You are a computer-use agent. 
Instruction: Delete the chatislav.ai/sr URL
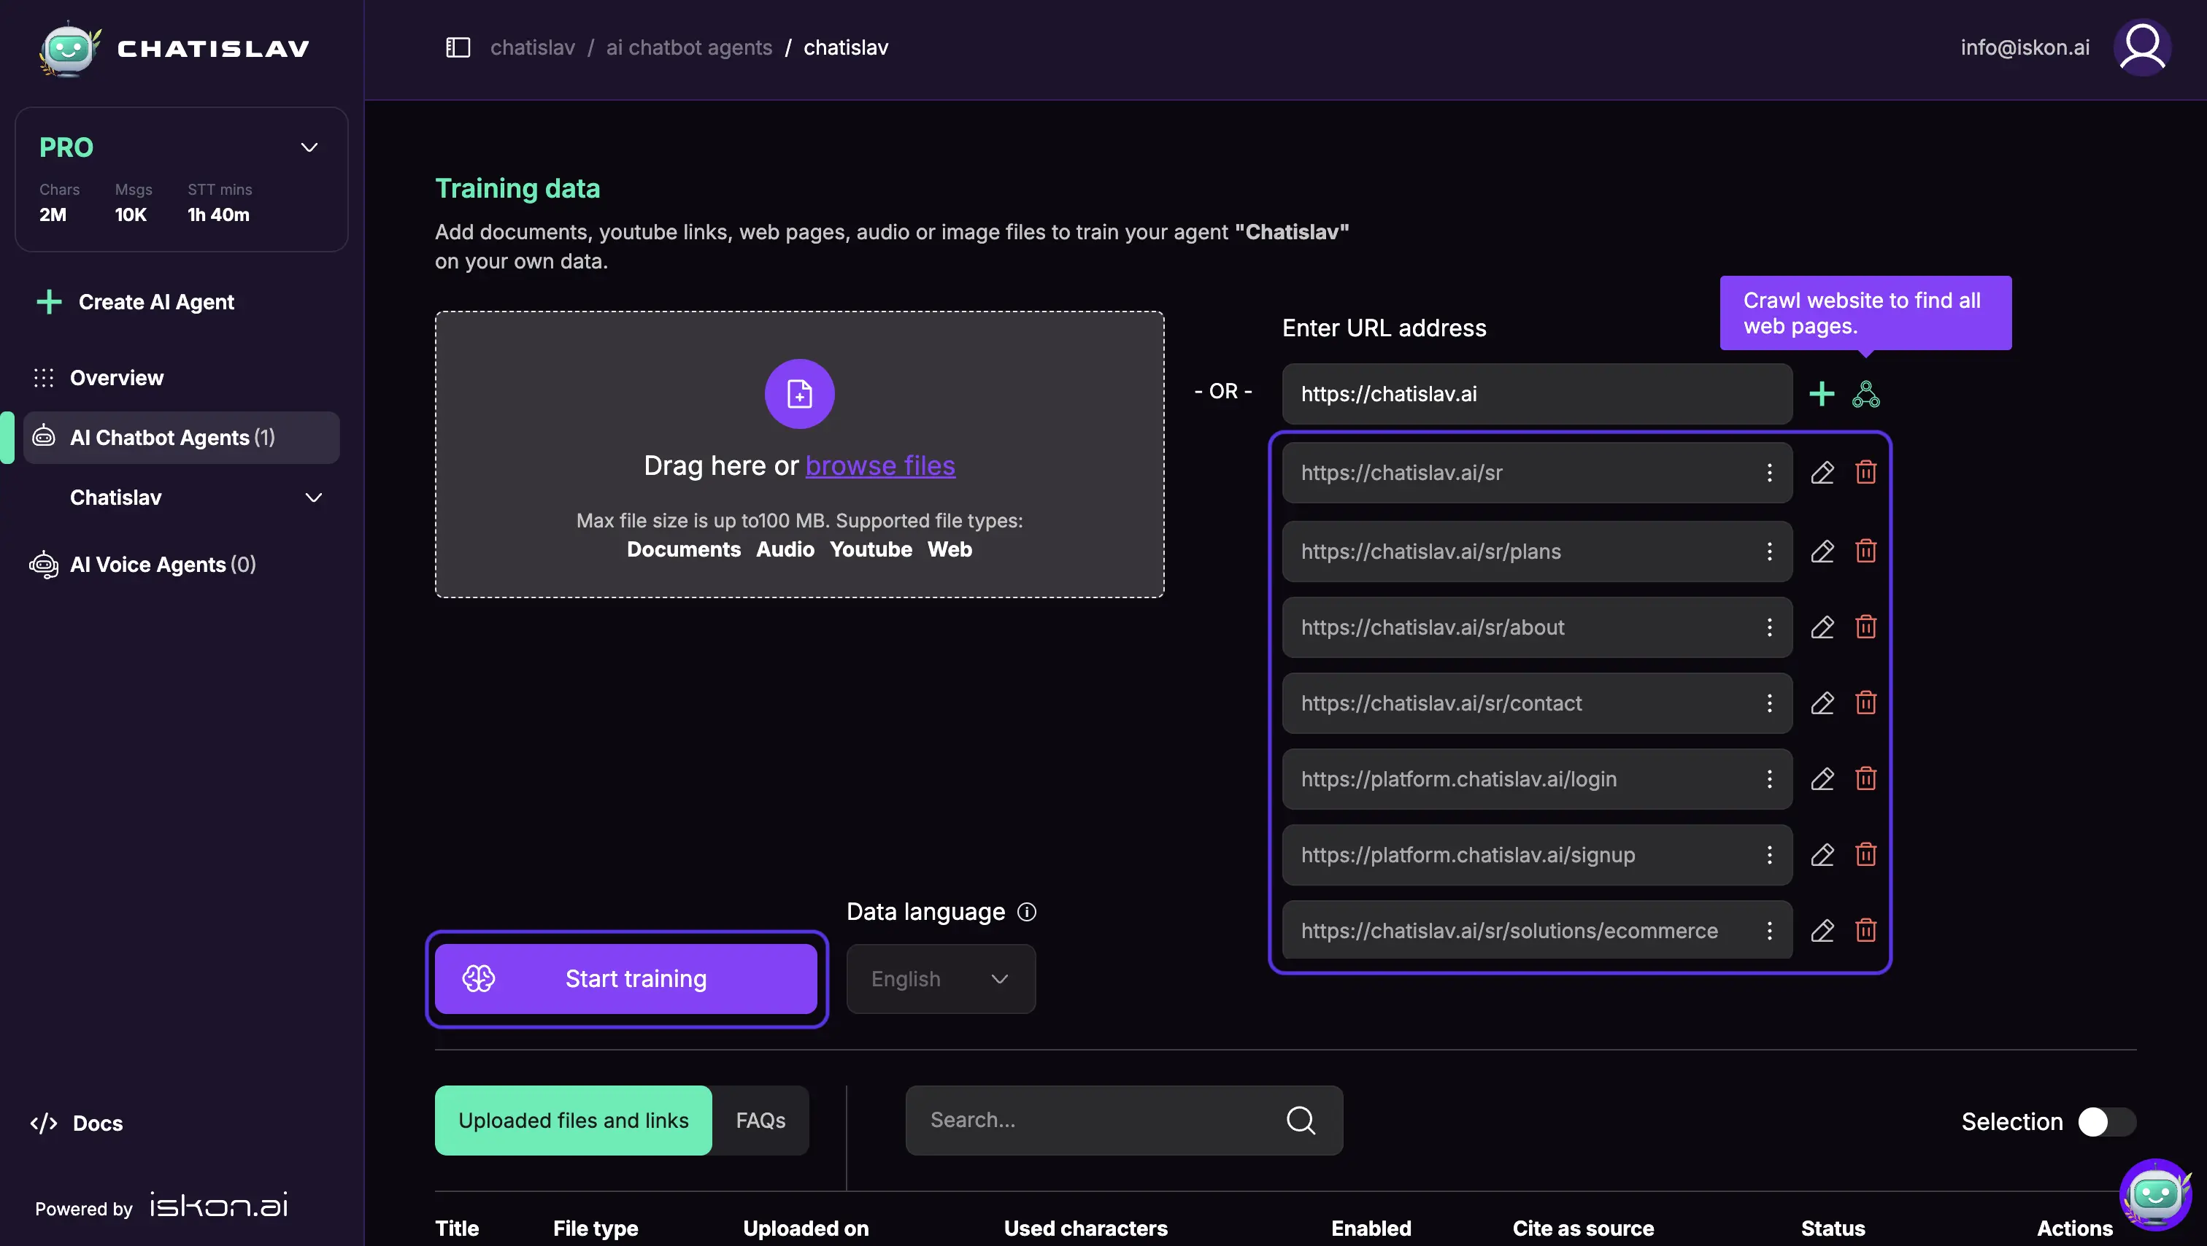click(x=1866, y=473)
